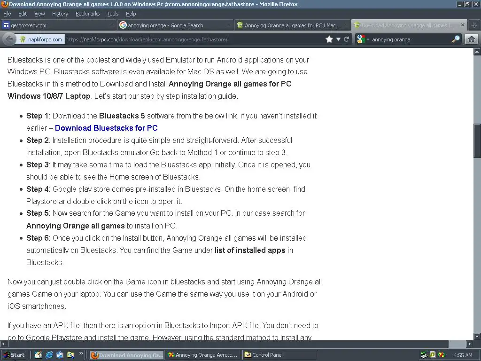Activate the Firefox Download Annoying Or... taskbar button
Viewport: 481px width, 361px height.
click(x=127, y=355)
